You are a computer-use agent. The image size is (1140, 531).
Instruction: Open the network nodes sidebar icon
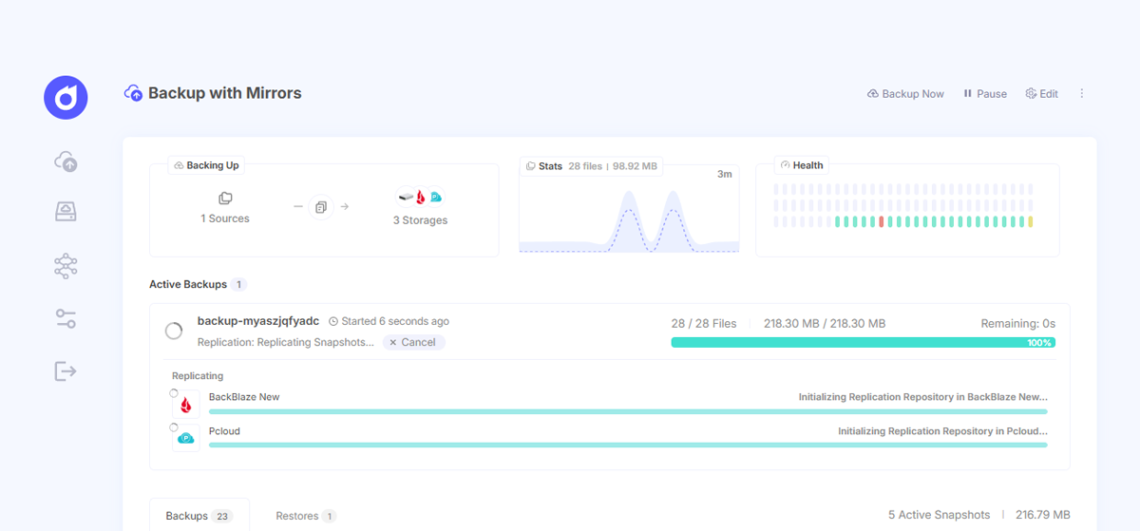66,266
